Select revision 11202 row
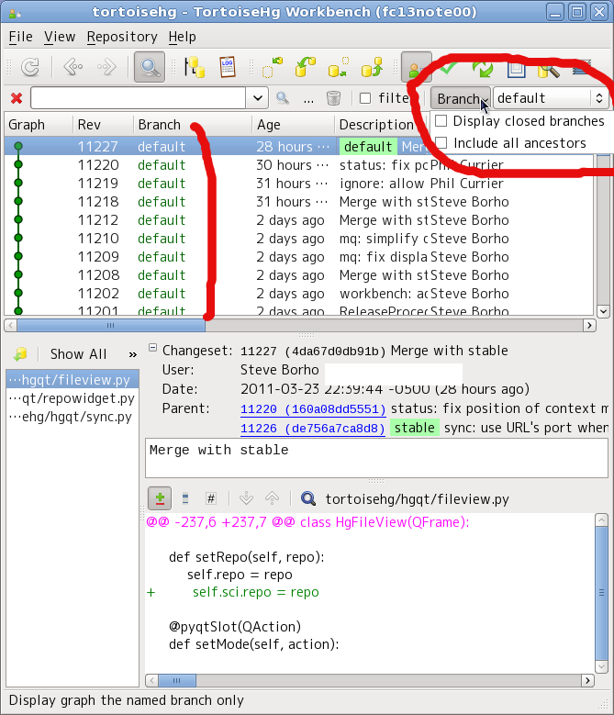 tap(298, 293)
